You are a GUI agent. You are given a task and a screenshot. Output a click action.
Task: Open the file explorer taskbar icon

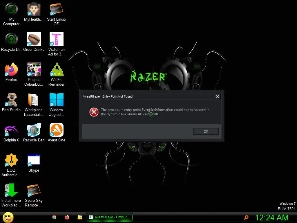point(80,217)
